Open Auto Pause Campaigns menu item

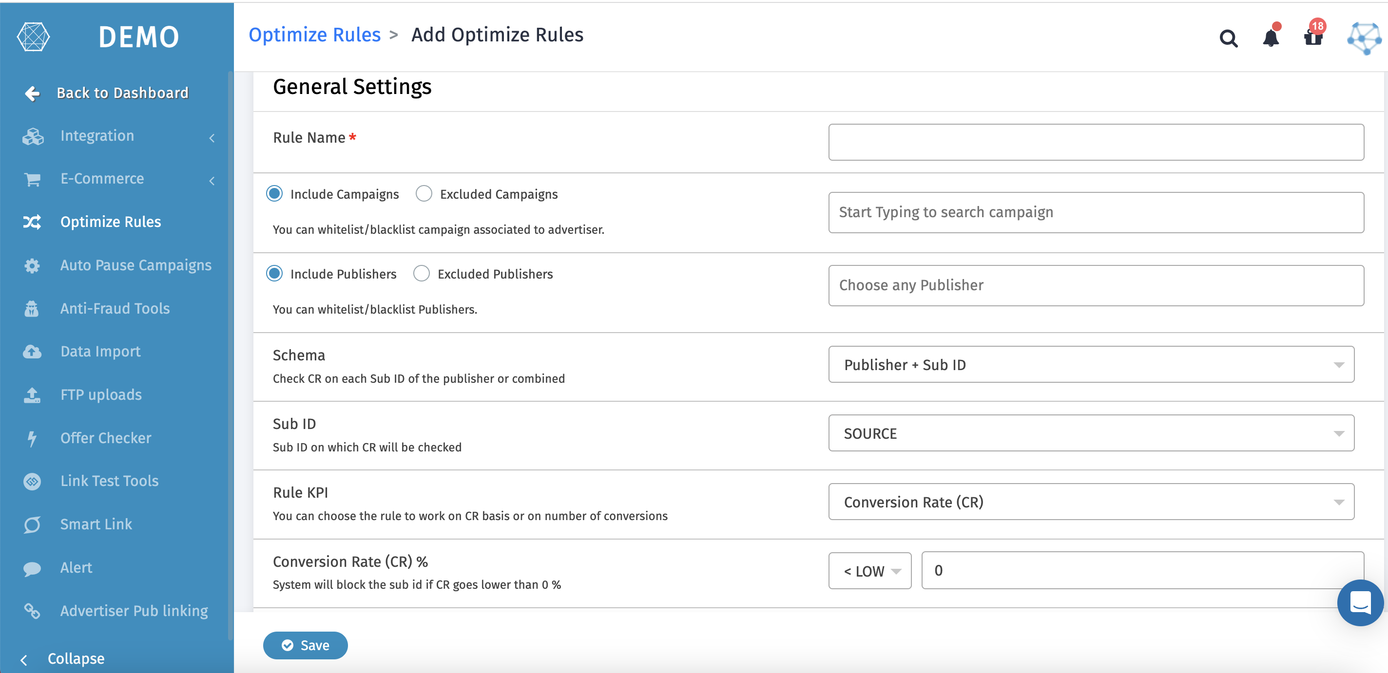[x=135, y=265]
